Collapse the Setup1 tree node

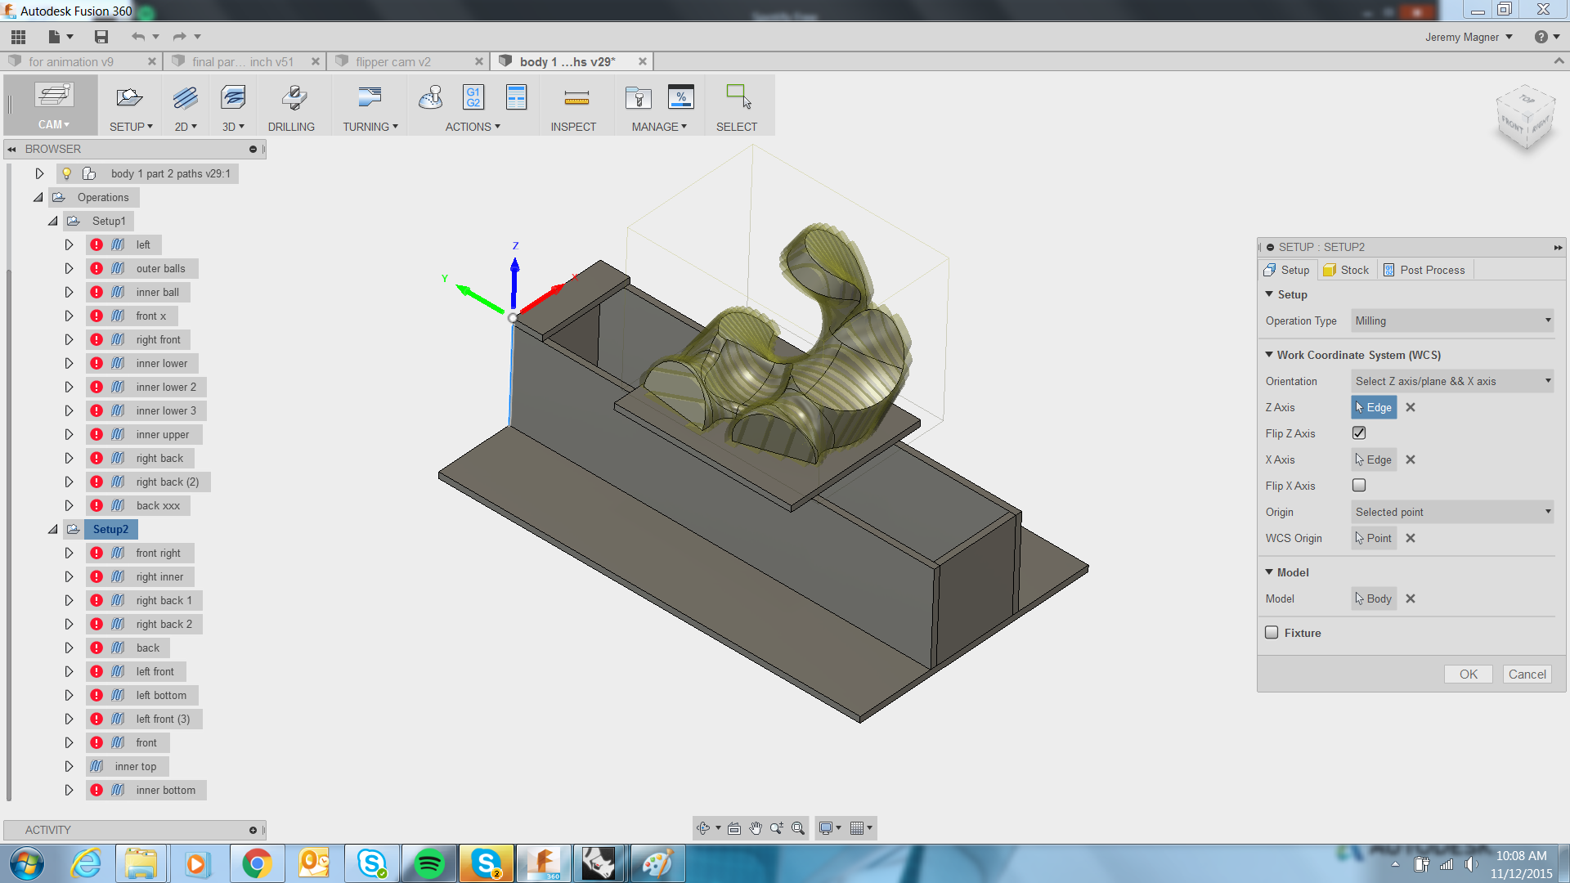coord(53,222)
